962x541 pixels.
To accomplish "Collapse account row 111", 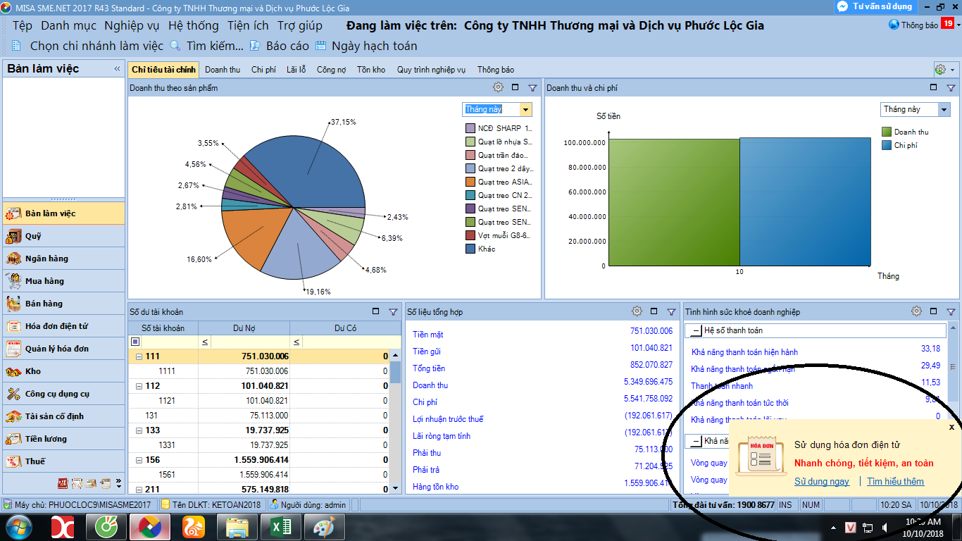I will (139, 356).
